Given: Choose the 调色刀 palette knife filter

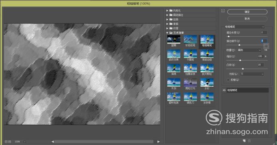Looking at the screenshot, I should (x=190, y=97).
